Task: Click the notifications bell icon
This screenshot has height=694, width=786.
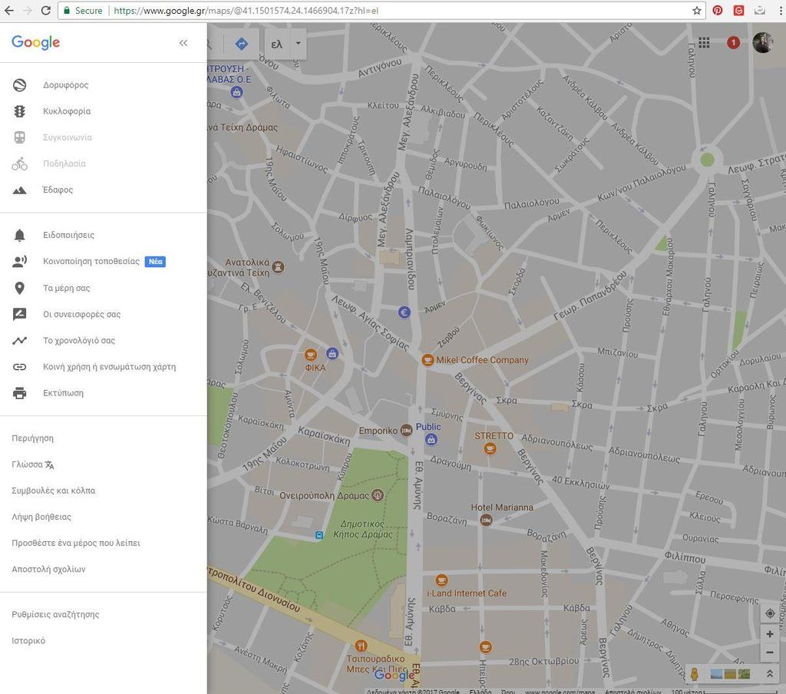Action: coord(19,235)
